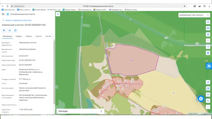Click cadastral quarter value 62:05:2800401
This screenshot has width=212, height=119.
coord(25,65)
